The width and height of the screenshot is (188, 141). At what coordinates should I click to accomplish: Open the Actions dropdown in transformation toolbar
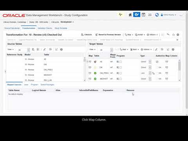click(152, 34)
